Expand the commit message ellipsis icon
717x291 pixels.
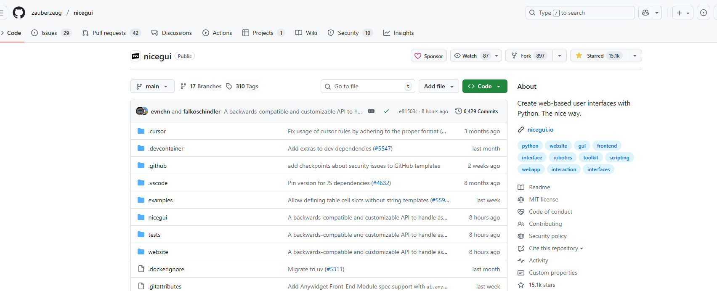point(371,111)
